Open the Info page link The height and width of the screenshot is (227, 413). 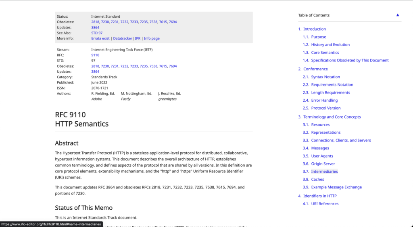152,38
